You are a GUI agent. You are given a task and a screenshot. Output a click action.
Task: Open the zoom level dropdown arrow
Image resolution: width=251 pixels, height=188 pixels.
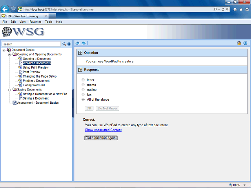coord(244,185)
